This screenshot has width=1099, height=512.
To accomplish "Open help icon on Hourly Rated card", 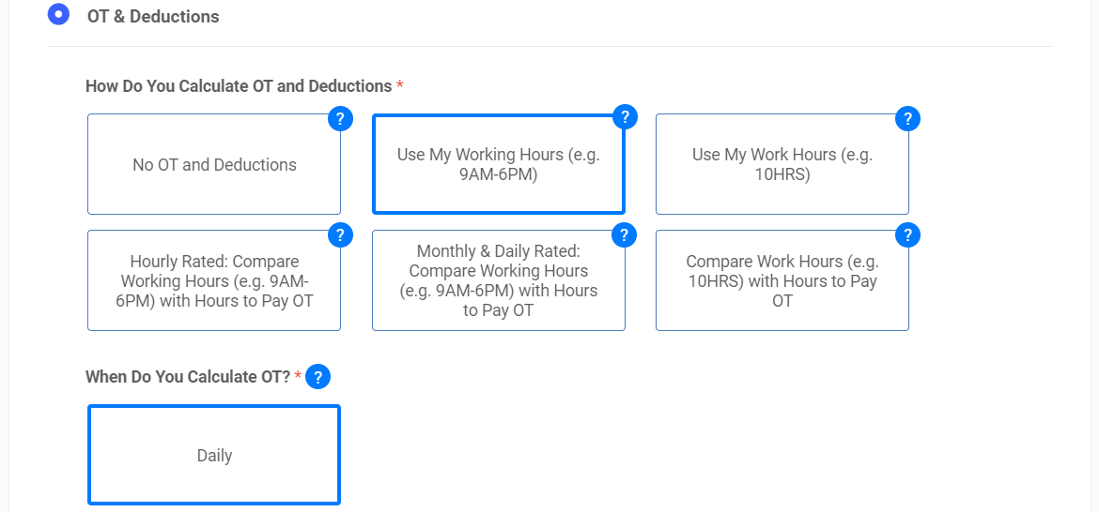I will [x=340, y=235].
